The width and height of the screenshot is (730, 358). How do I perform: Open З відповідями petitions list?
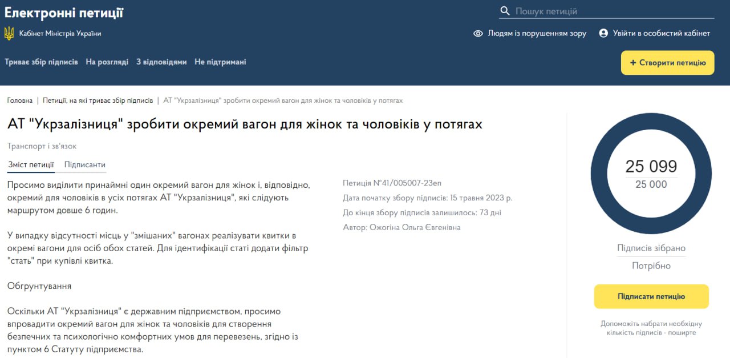tap(161, 62)
